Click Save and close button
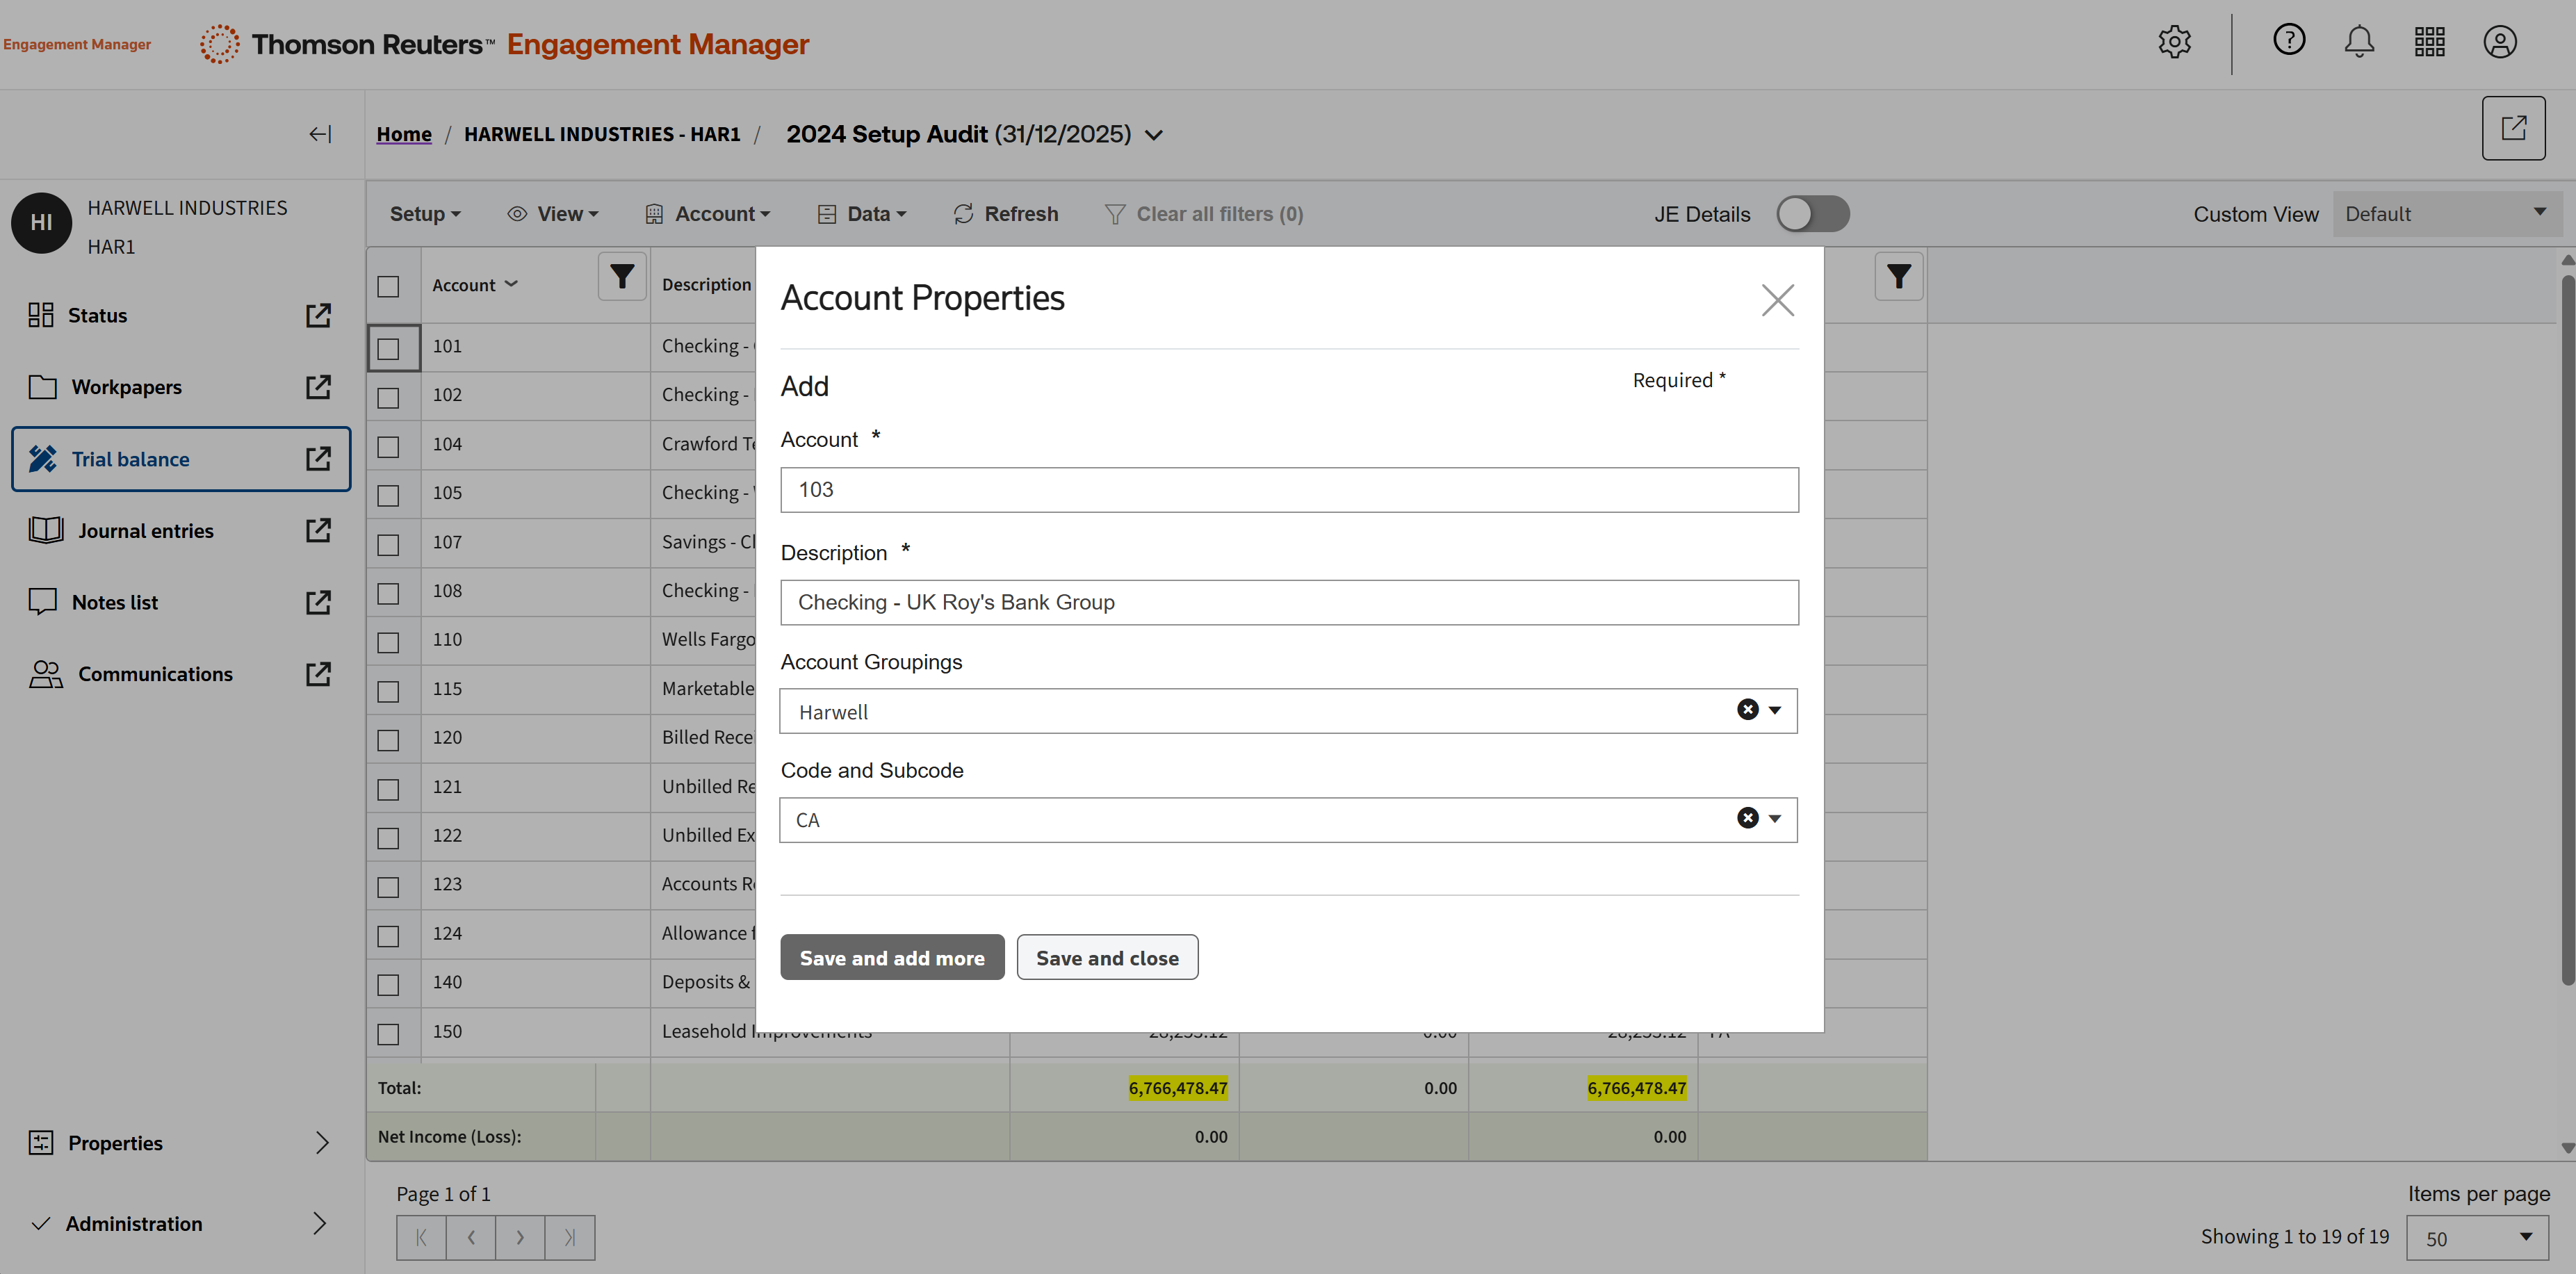This screenshot has width=2576, height=1274. point(1107,958)
